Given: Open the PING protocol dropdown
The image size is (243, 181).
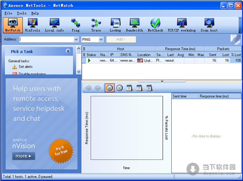Looking at the screenshot, I should (101, 39).
